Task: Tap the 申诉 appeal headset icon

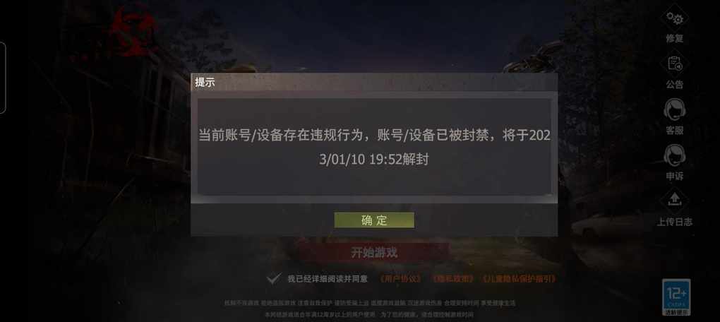Action: 675,156
